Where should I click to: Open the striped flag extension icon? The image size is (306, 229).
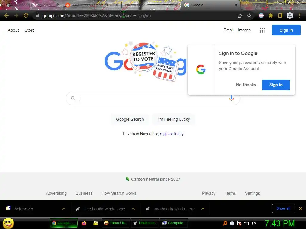click(261, 16)
